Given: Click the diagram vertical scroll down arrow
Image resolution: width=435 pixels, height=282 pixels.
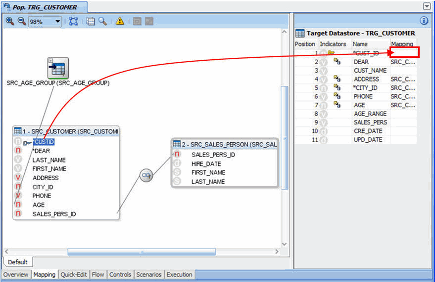Looking at the screenshot, I should pos(284,244).
